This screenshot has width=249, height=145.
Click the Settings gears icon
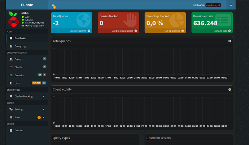pyautogui.click(x=11, y=109)
